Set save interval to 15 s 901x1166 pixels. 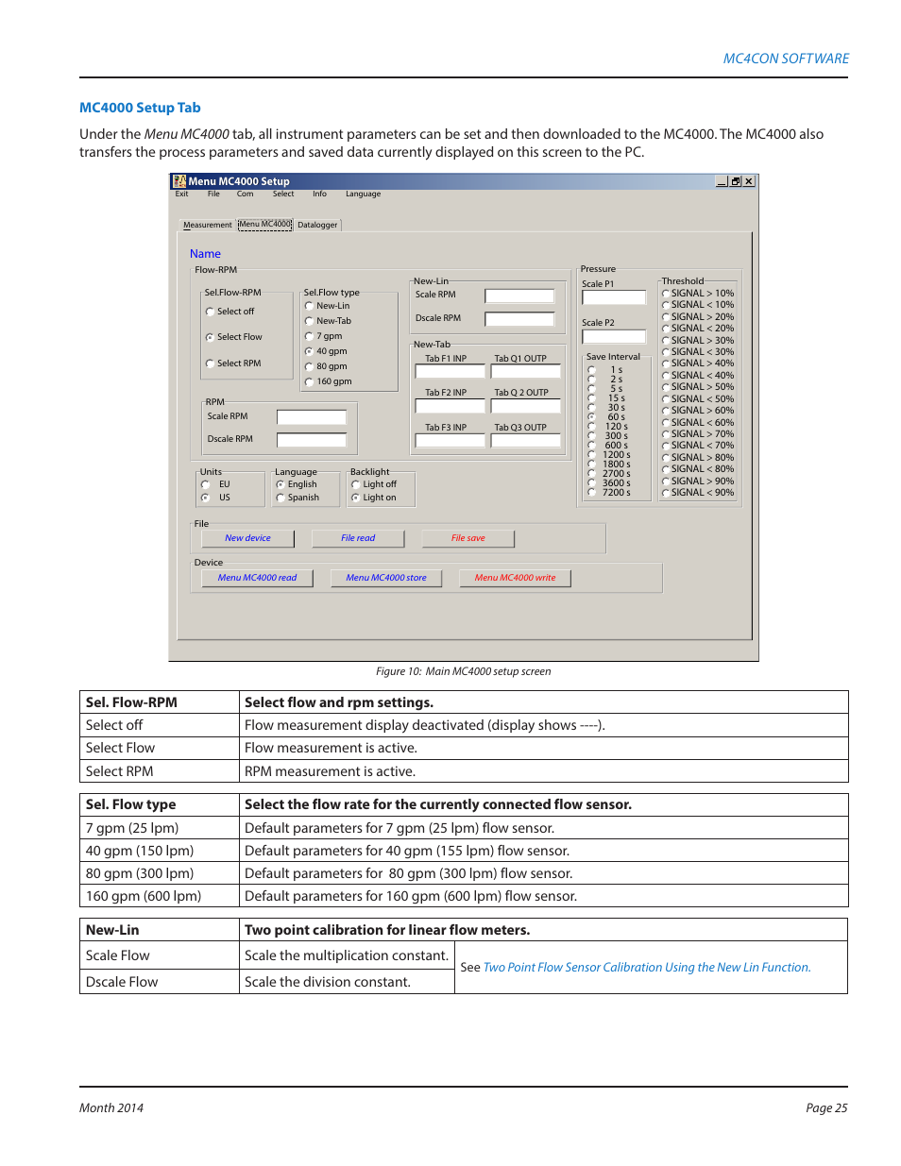coord(591,398)
